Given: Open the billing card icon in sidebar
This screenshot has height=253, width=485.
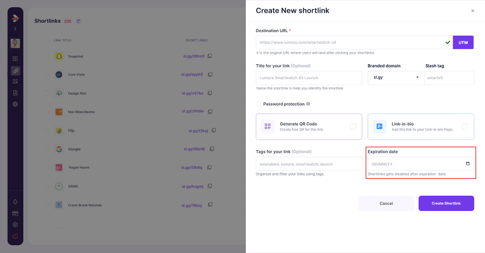Looking at the screenshot, I should [15, 213].
